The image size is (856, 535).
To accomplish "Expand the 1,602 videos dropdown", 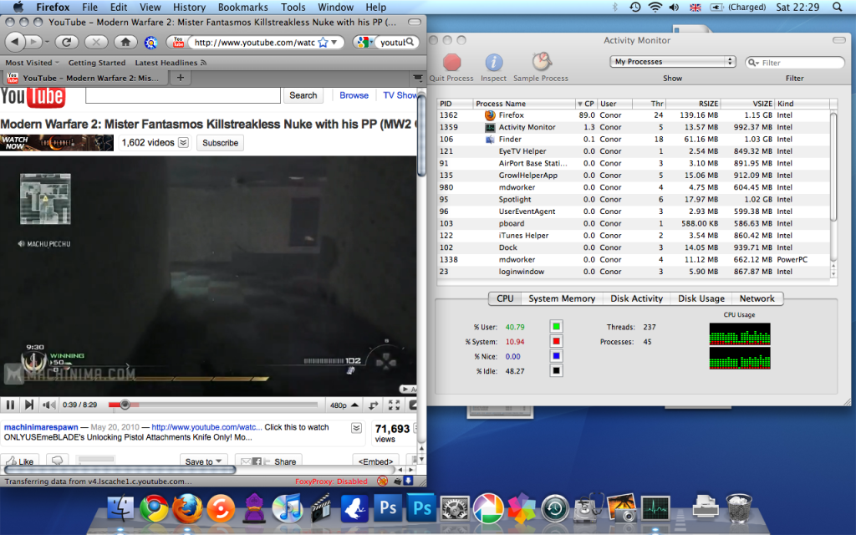I will pyautogui.click(x=183, y=142).
